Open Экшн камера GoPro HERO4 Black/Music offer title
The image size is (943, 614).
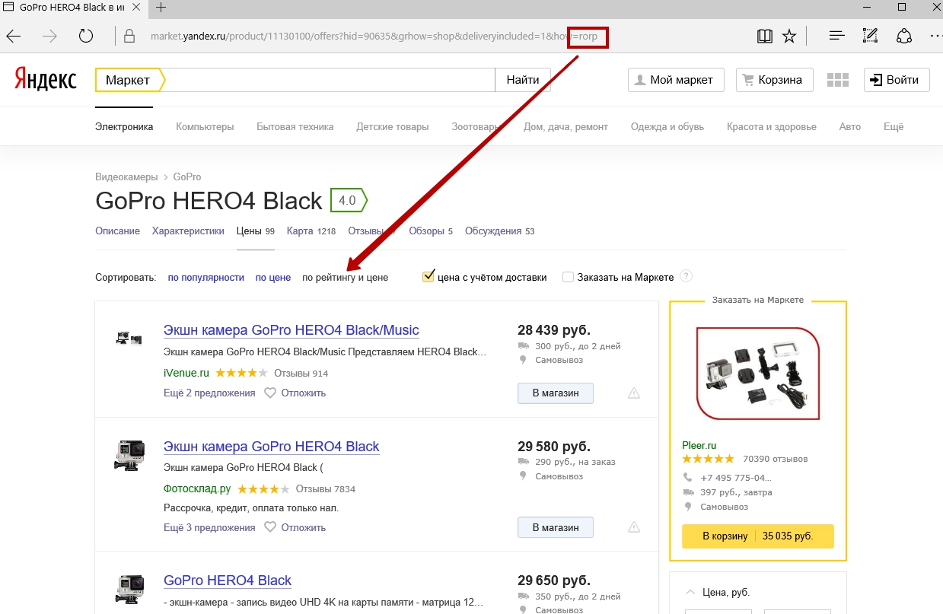[292, 330]
